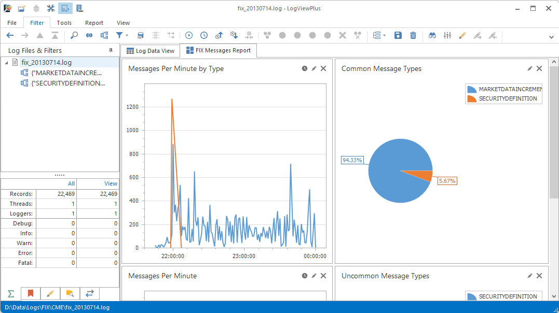Click the pencil annotations tab icon
Image resolution: width=559 pixels, height=313 pixels.
(x=50, y=293)
